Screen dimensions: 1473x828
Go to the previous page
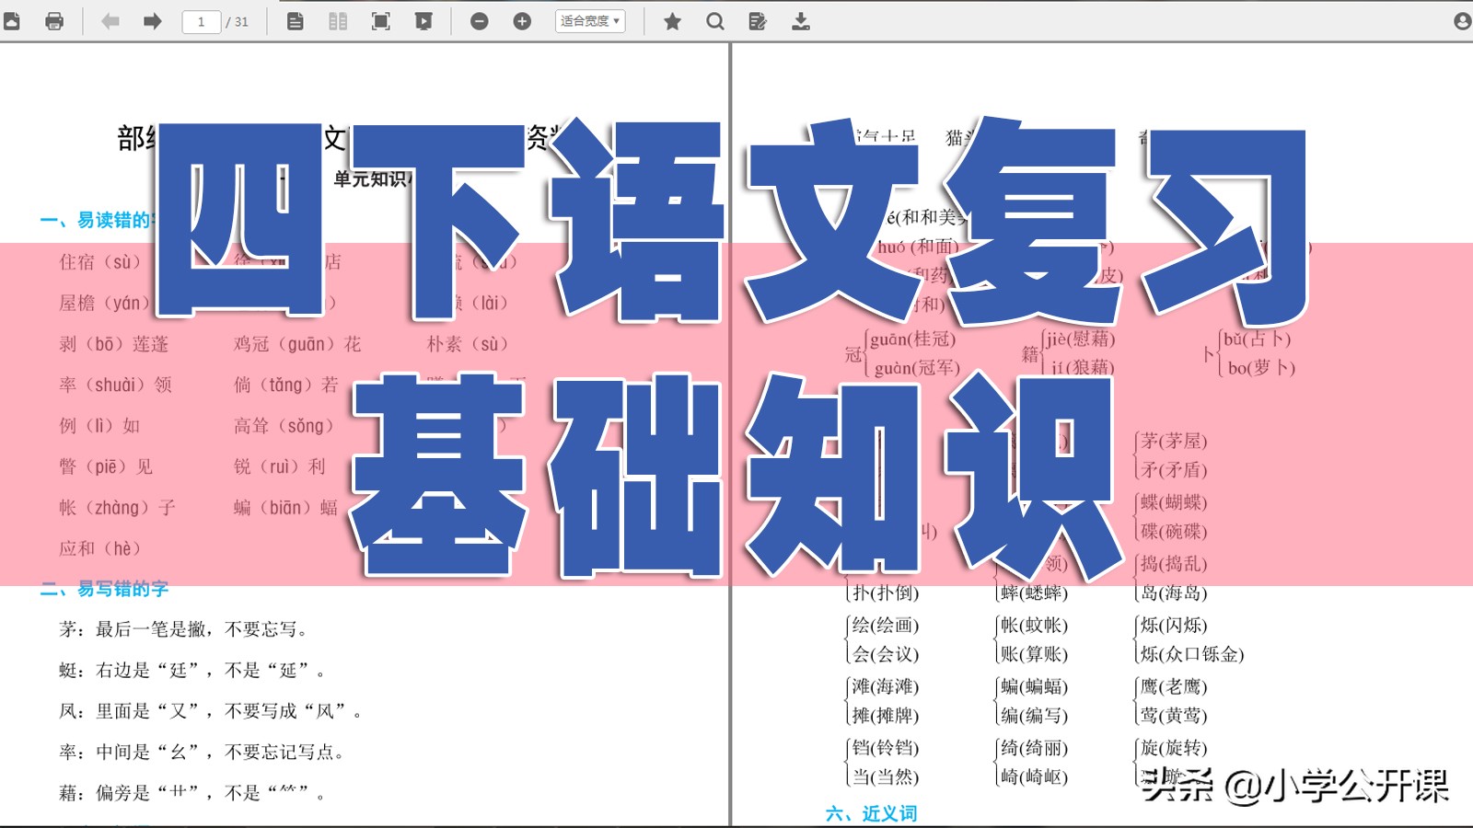(x=110, y=20)
